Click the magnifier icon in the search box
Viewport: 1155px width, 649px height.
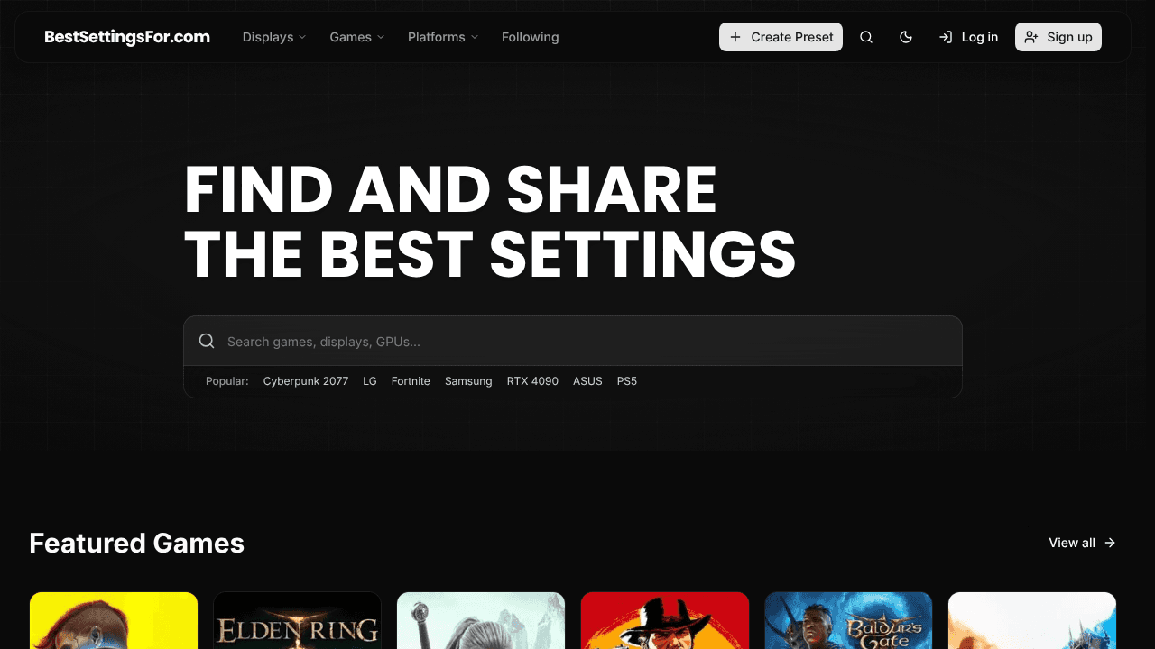coord(207,341)
